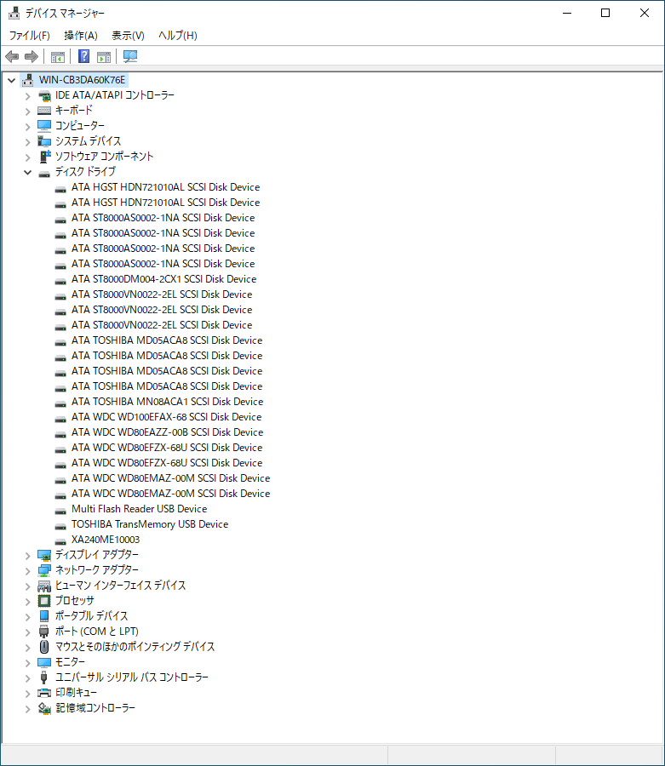Select the ヒューマン インターフェイス デバイス label
The height and width of the screenshot is (766, 665).
120,586
